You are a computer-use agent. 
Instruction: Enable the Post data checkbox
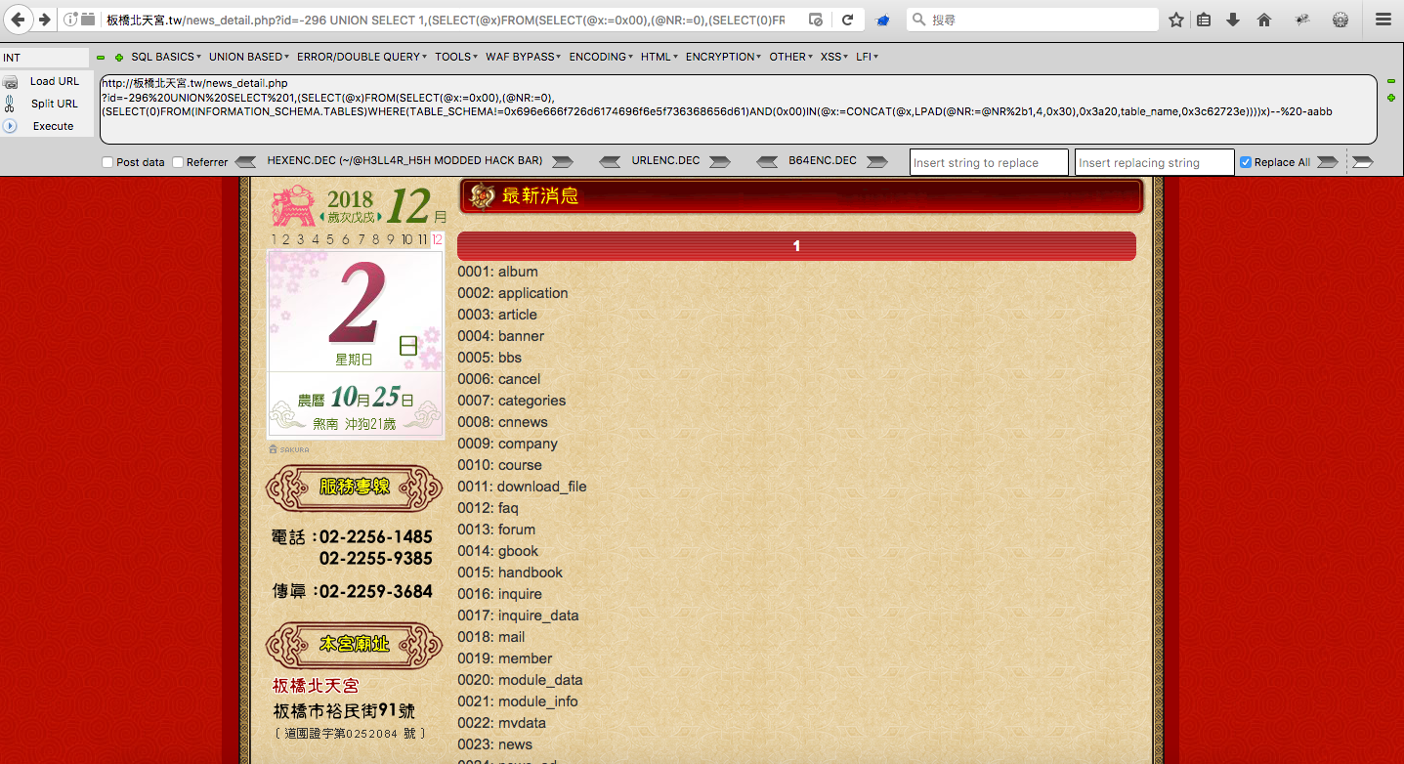pyautogui.click(x=107, y=162)
